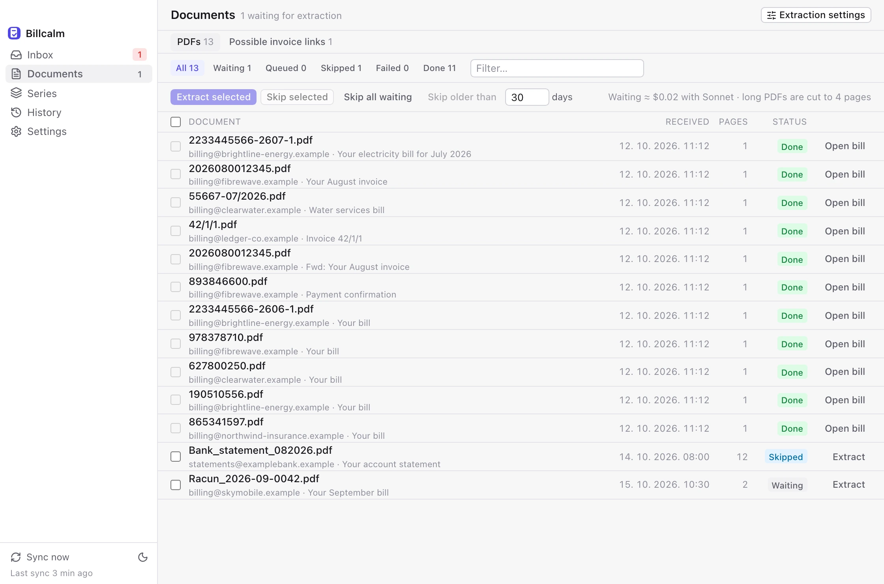Tick the select-all checkbox in the header
884x584 pixels.
click(x=176, y=122)
